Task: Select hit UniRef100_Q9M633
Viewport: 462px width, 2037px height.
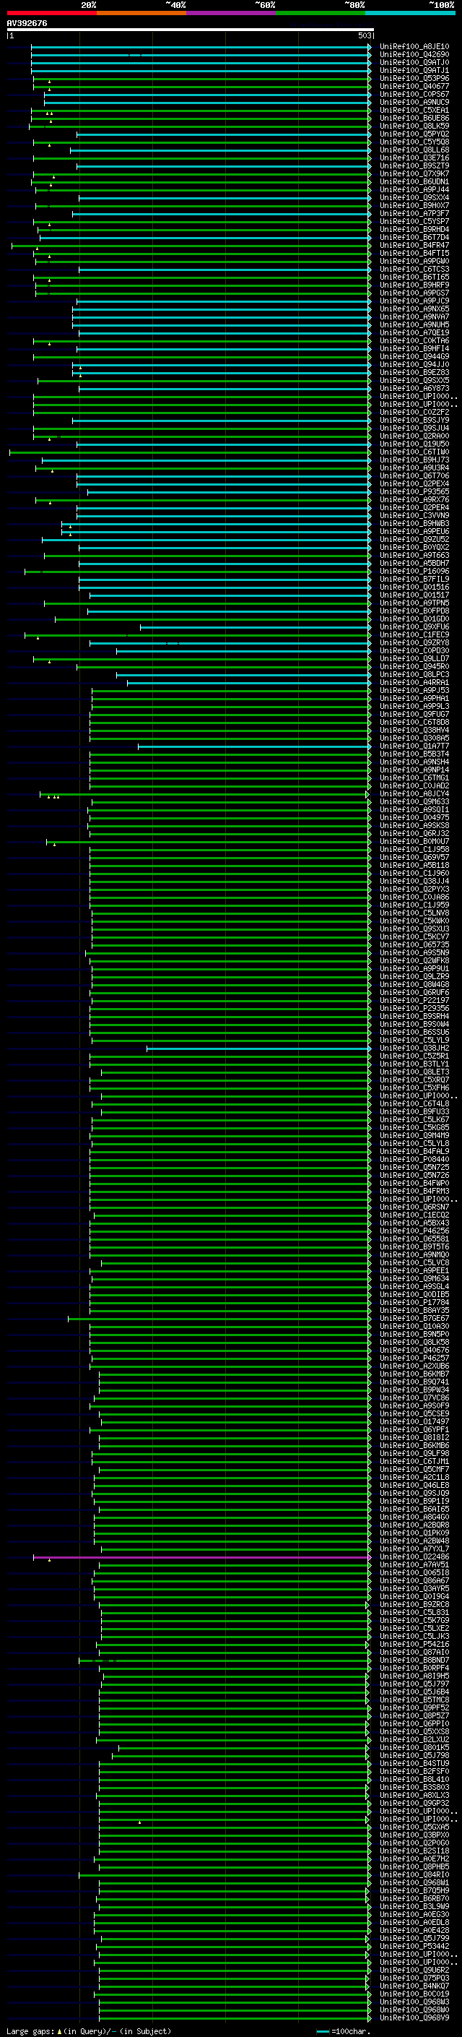Action: [414, 802]
